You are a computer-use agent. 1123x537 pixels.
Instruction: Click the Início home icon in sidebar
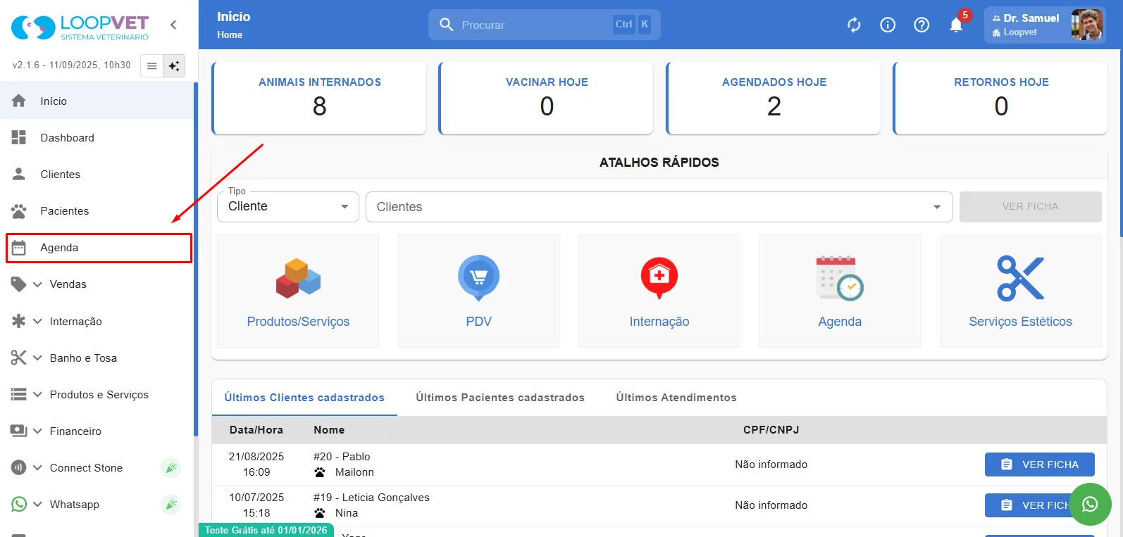point(19,101)
